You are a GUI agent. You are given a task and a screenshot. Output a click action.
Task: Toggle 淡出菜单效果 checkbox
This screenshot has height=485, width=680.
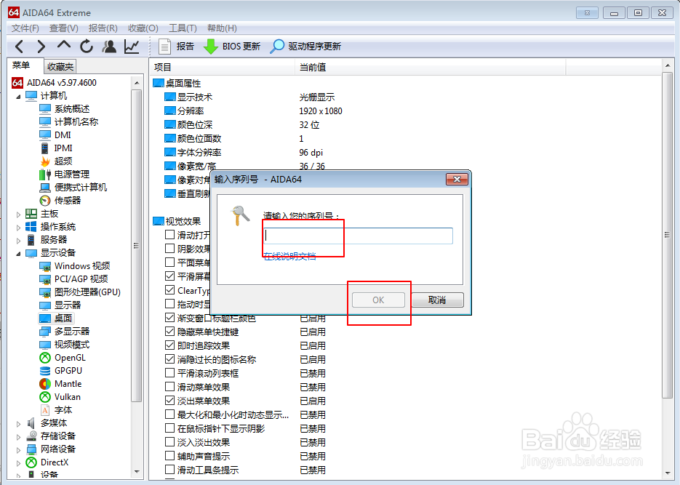[x=170, y=401]
